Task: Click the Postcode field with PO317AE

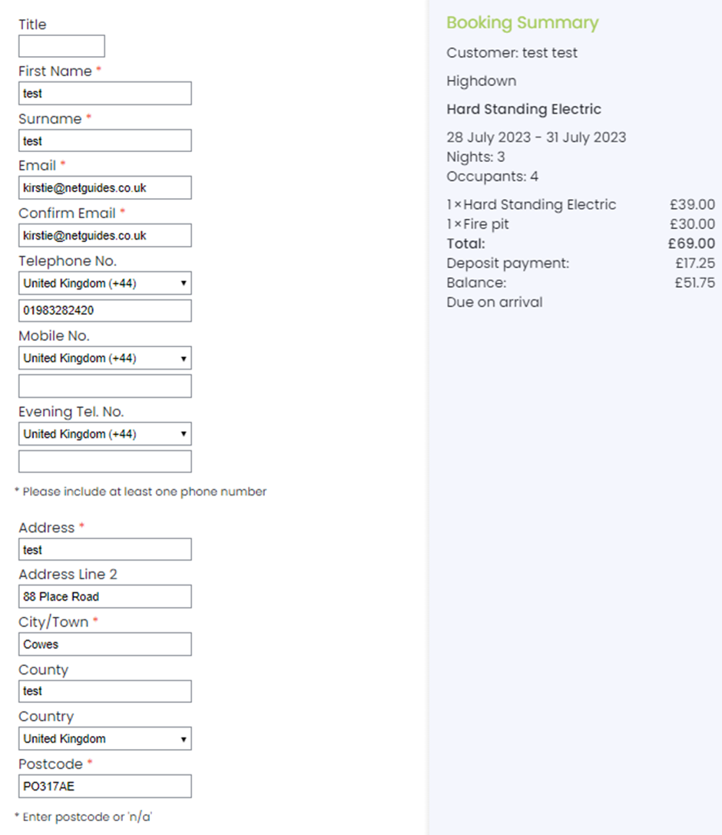Action: coord(104,787)
